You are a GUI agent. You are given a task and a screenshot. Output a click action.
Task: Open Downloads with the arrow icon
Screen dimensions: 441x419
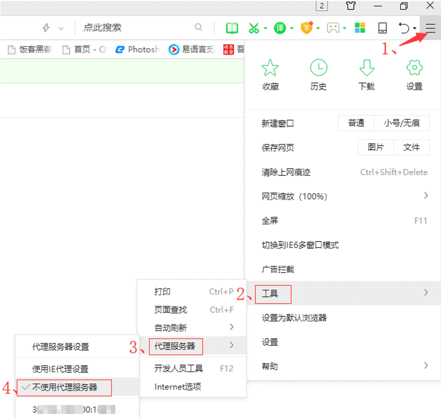point(366,68)
